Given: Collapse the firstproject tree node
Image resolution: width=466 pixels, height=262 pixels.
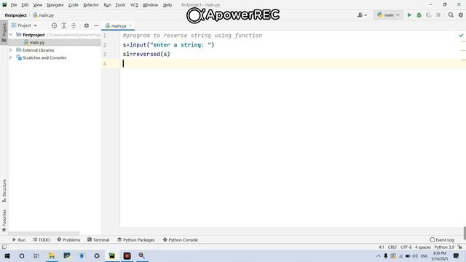Looking at the screenshot, I should coord(11,35).
